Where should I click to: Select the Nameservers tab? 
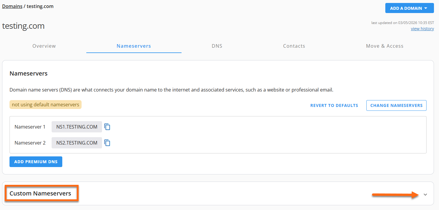coord(134,46)
